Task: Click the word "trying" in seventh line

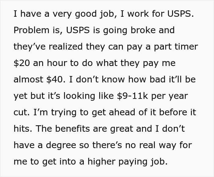Action: coord(64,113)
